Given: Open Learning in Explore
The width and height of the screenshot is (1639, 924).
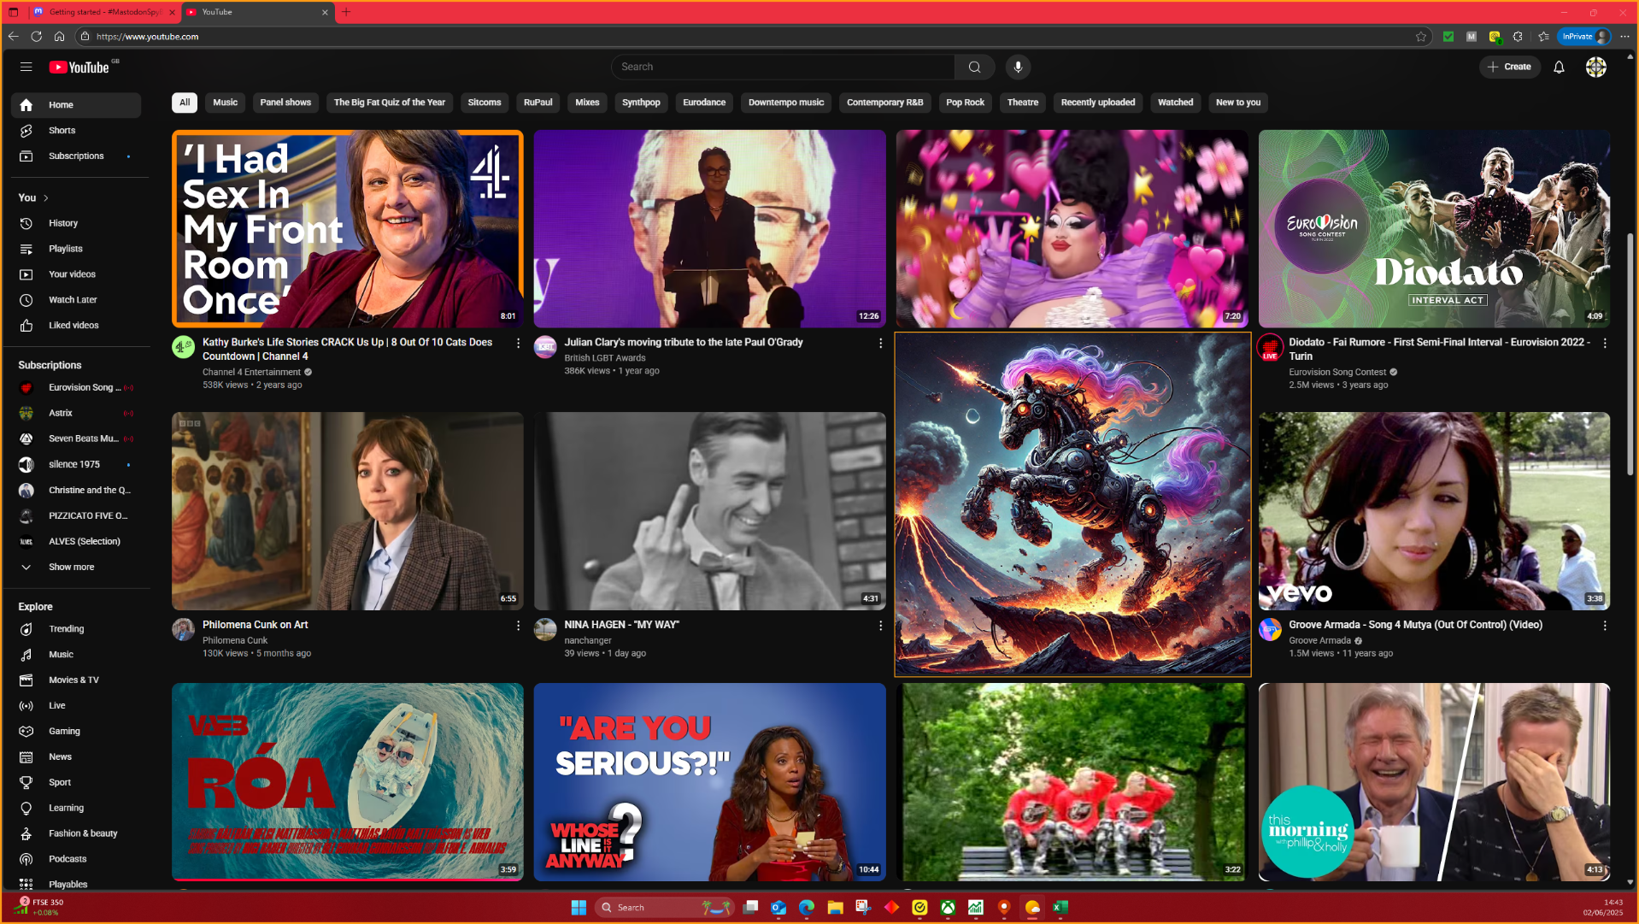Looking at the screenshot, I should point(76,809).
